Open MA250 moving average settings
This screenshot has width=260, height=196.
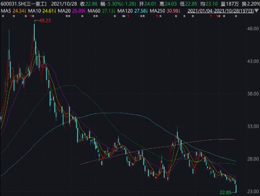(x=158, y=11)
